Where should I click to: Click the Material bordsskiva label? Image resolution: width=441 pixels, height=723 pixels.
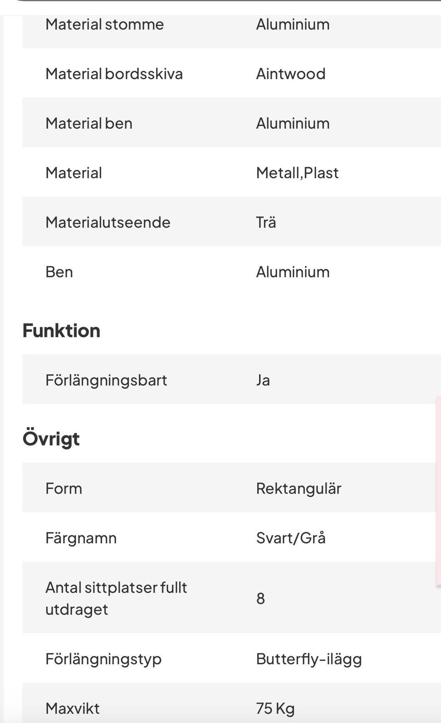coord(114,74)
